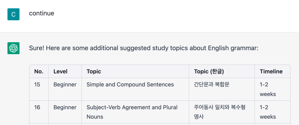Viewport: 299px width, 125px height.
Task: Click the ChatGPT logo avatar icon
Action: point(13,48)
